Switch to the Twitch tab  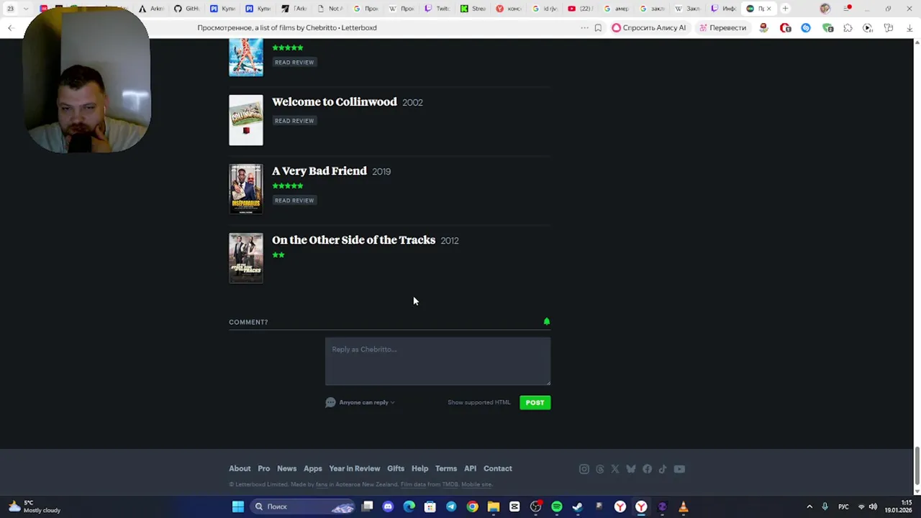(437, 9)
